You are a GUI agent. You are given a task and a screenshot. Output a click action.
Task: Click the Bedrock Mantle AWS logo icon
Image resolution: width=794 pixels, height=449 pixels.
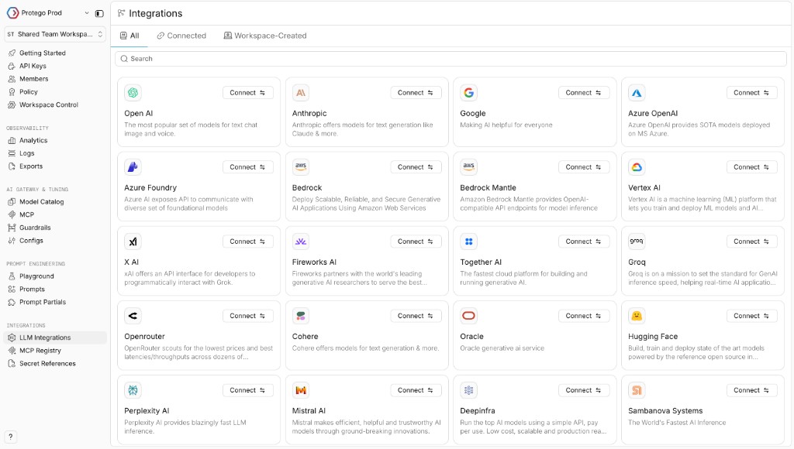[469, 167]
